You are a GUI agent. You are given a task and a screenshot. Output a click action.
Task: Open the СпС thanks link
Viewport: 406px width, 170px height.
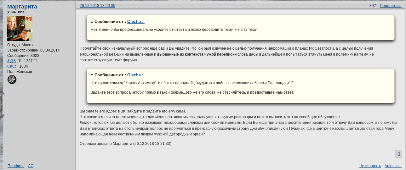click(11, 66)
